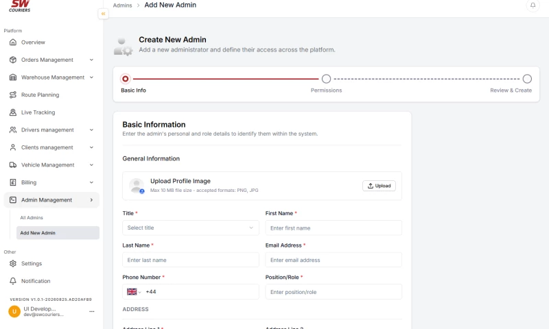Click the Basic Info step label
Screen dimensions: 549x329
133,90
